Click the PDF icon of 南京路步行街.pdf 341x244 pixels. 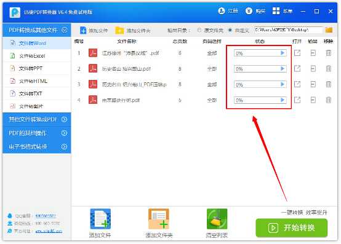(x=93, y=100)
